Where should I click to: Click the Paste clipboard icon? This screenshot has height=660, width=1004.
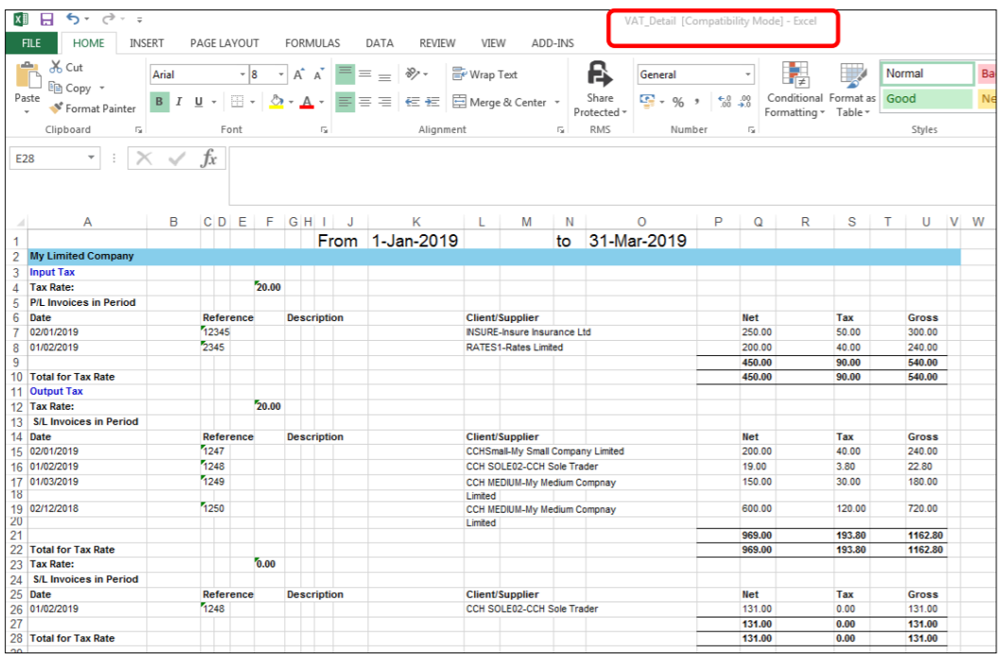coord(26,76)
